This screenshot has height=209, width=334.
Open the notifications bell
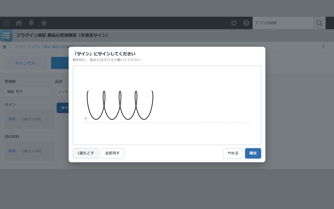pos(31,23)
